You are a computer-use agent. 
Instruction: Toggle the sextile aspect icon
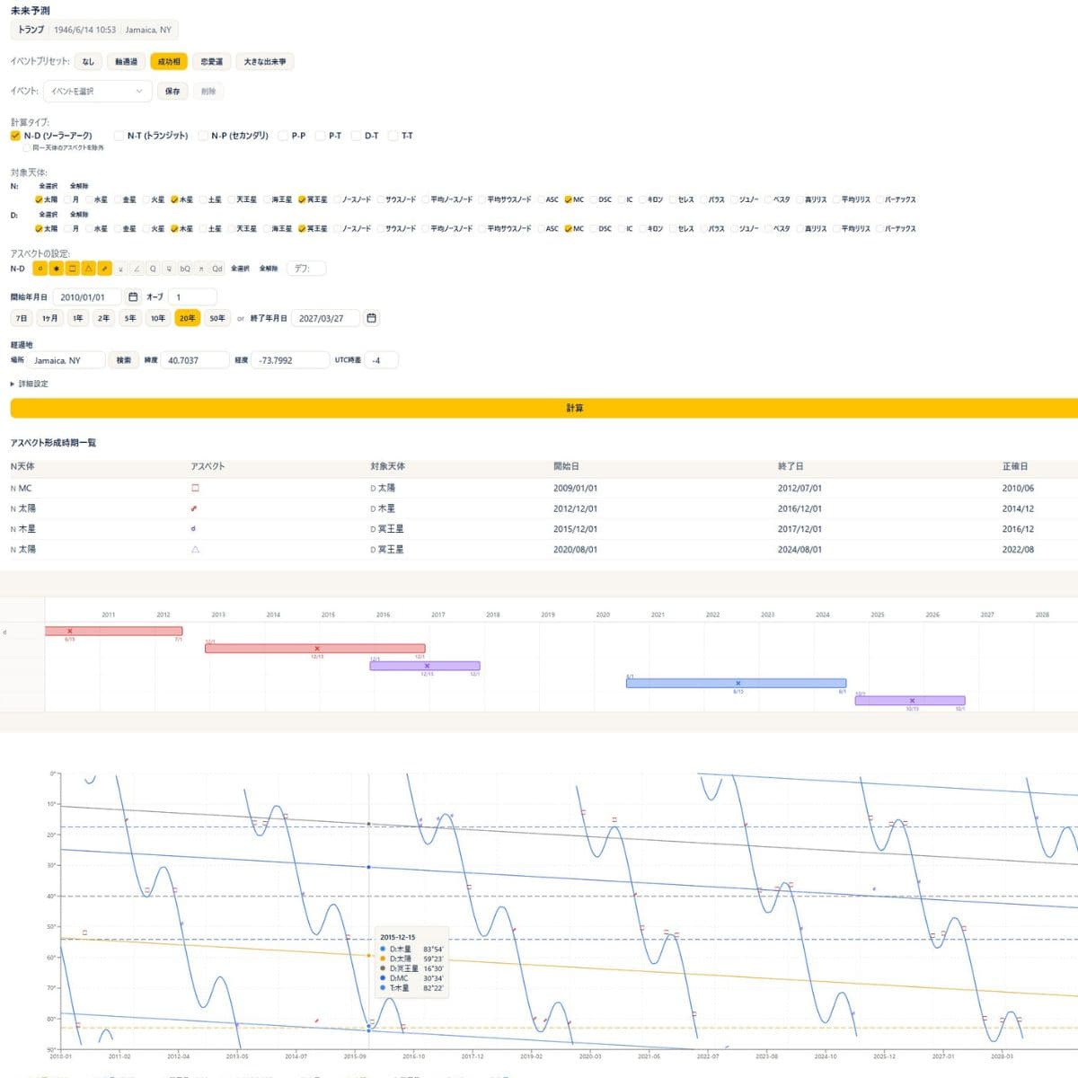[x=56, y=269]
